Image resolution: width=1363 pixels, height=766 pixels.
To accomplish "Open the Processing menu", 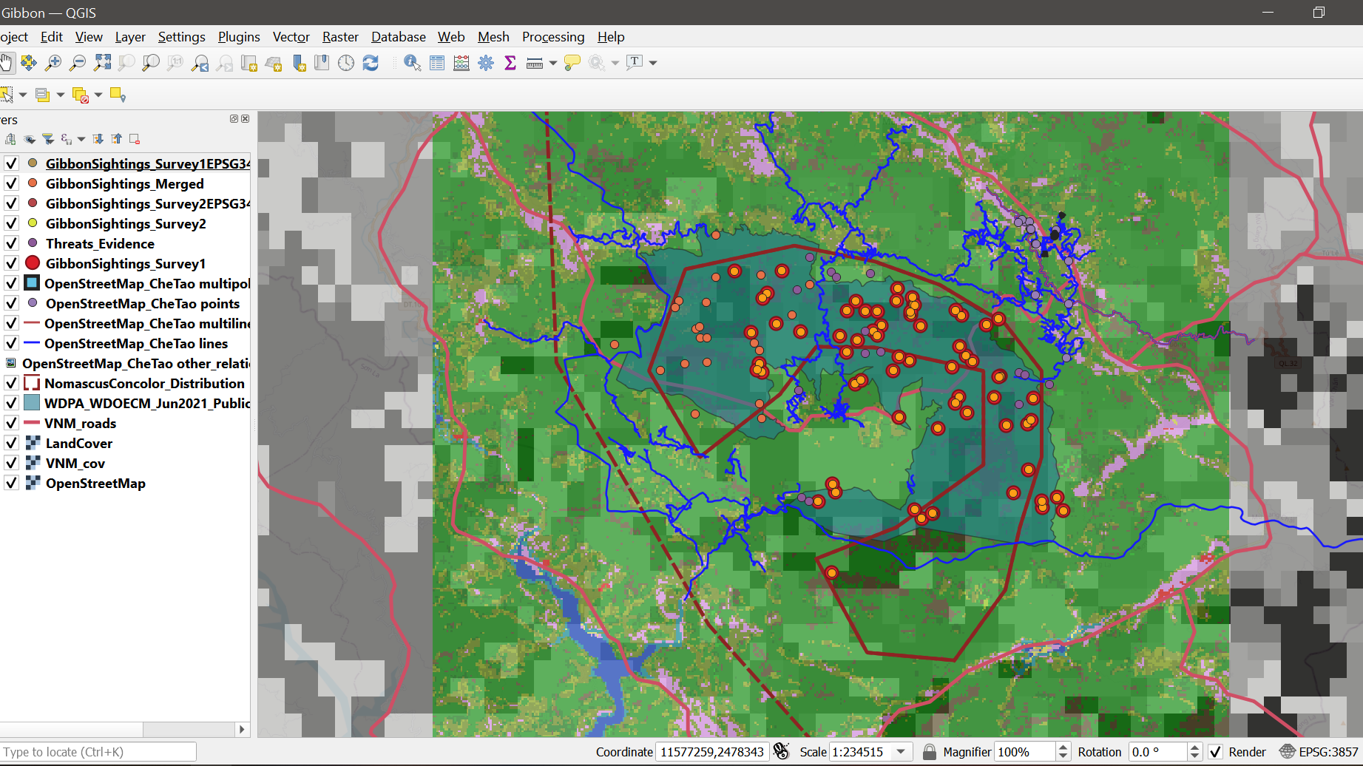I will (552, 37).
